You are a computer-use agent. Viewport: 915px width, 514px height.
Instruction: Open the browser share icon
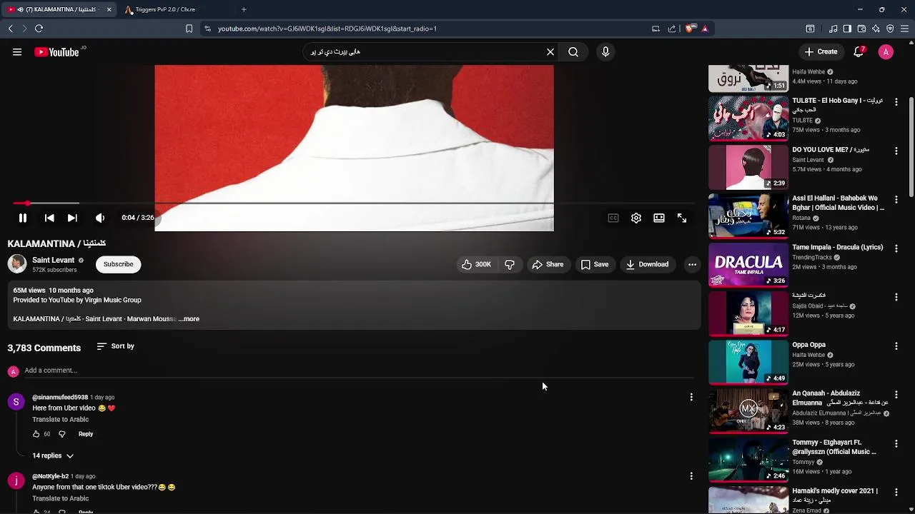pyautogui.click(x=672, y=29)
